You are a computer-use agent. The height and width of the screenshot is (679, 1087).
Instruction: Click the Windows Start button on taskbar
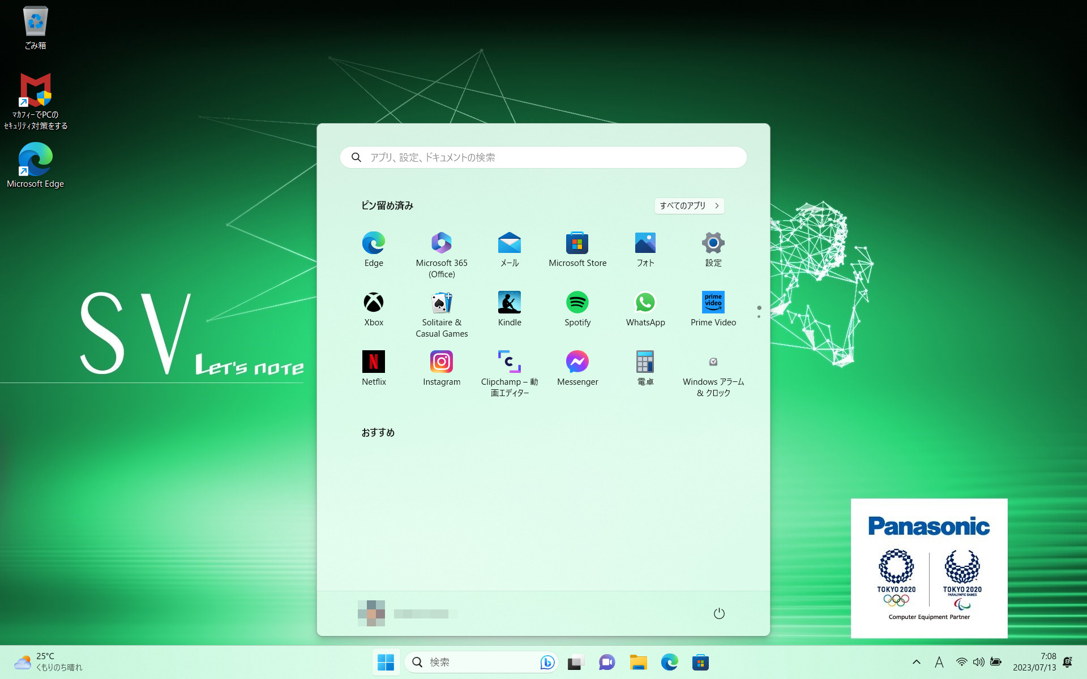[386, 662]
